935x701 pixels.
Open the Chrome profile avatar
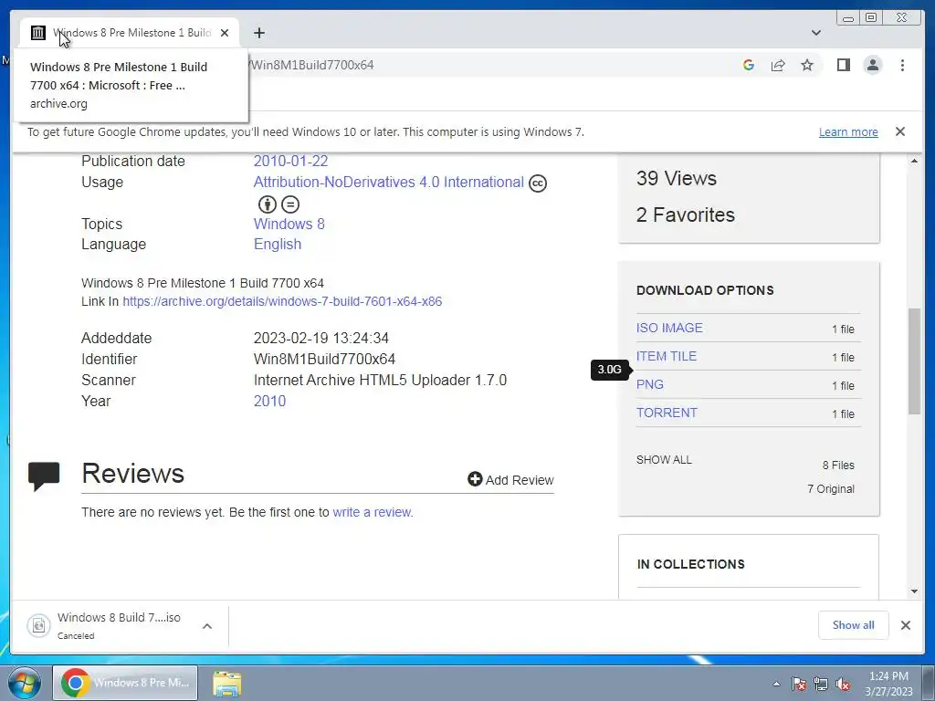coord(873,65)
